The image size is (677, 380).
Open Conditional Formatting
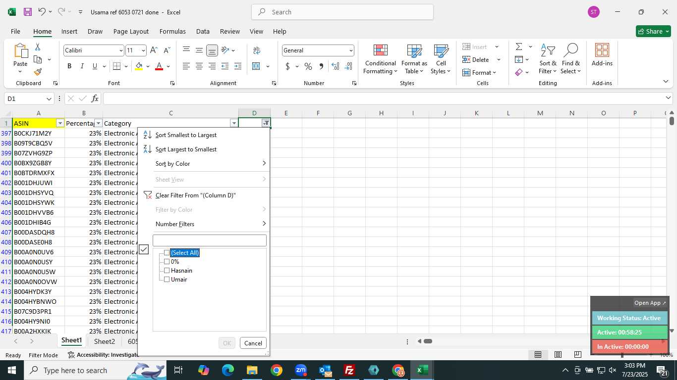coord(380,59)
